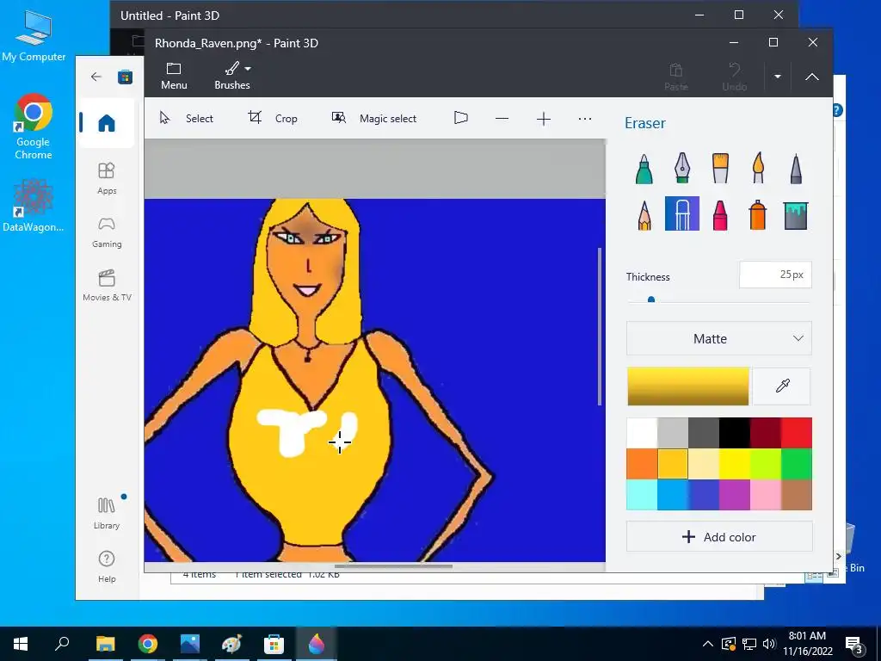Image resolution: width=881 pixels, height=661 pixels.
Task: Click the Paste button
Action: click(676, 77)
